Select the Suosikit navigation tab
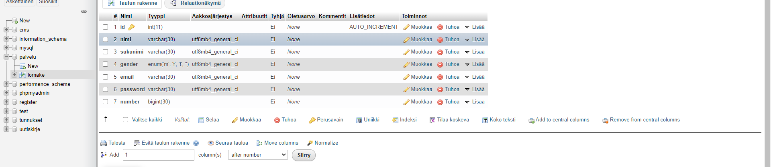 click(x=48, y=2)
